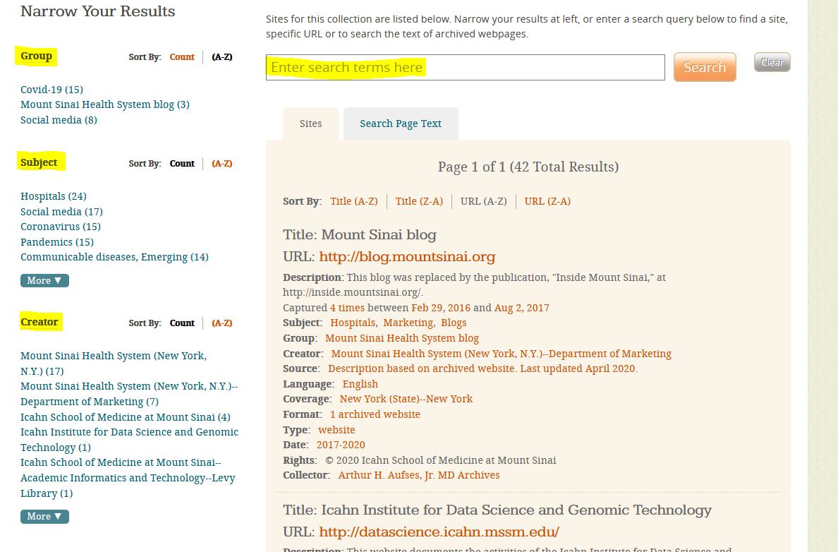Switch to the Search Page Text tab
Image resolution: width=838 pixels, height=552 pixels.
[400, 124]
